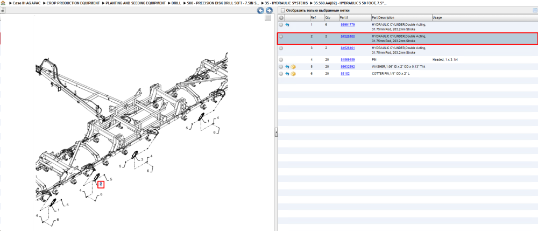
Task: Open the table column settings icon at far right
Action: click(x=535, y=11)
